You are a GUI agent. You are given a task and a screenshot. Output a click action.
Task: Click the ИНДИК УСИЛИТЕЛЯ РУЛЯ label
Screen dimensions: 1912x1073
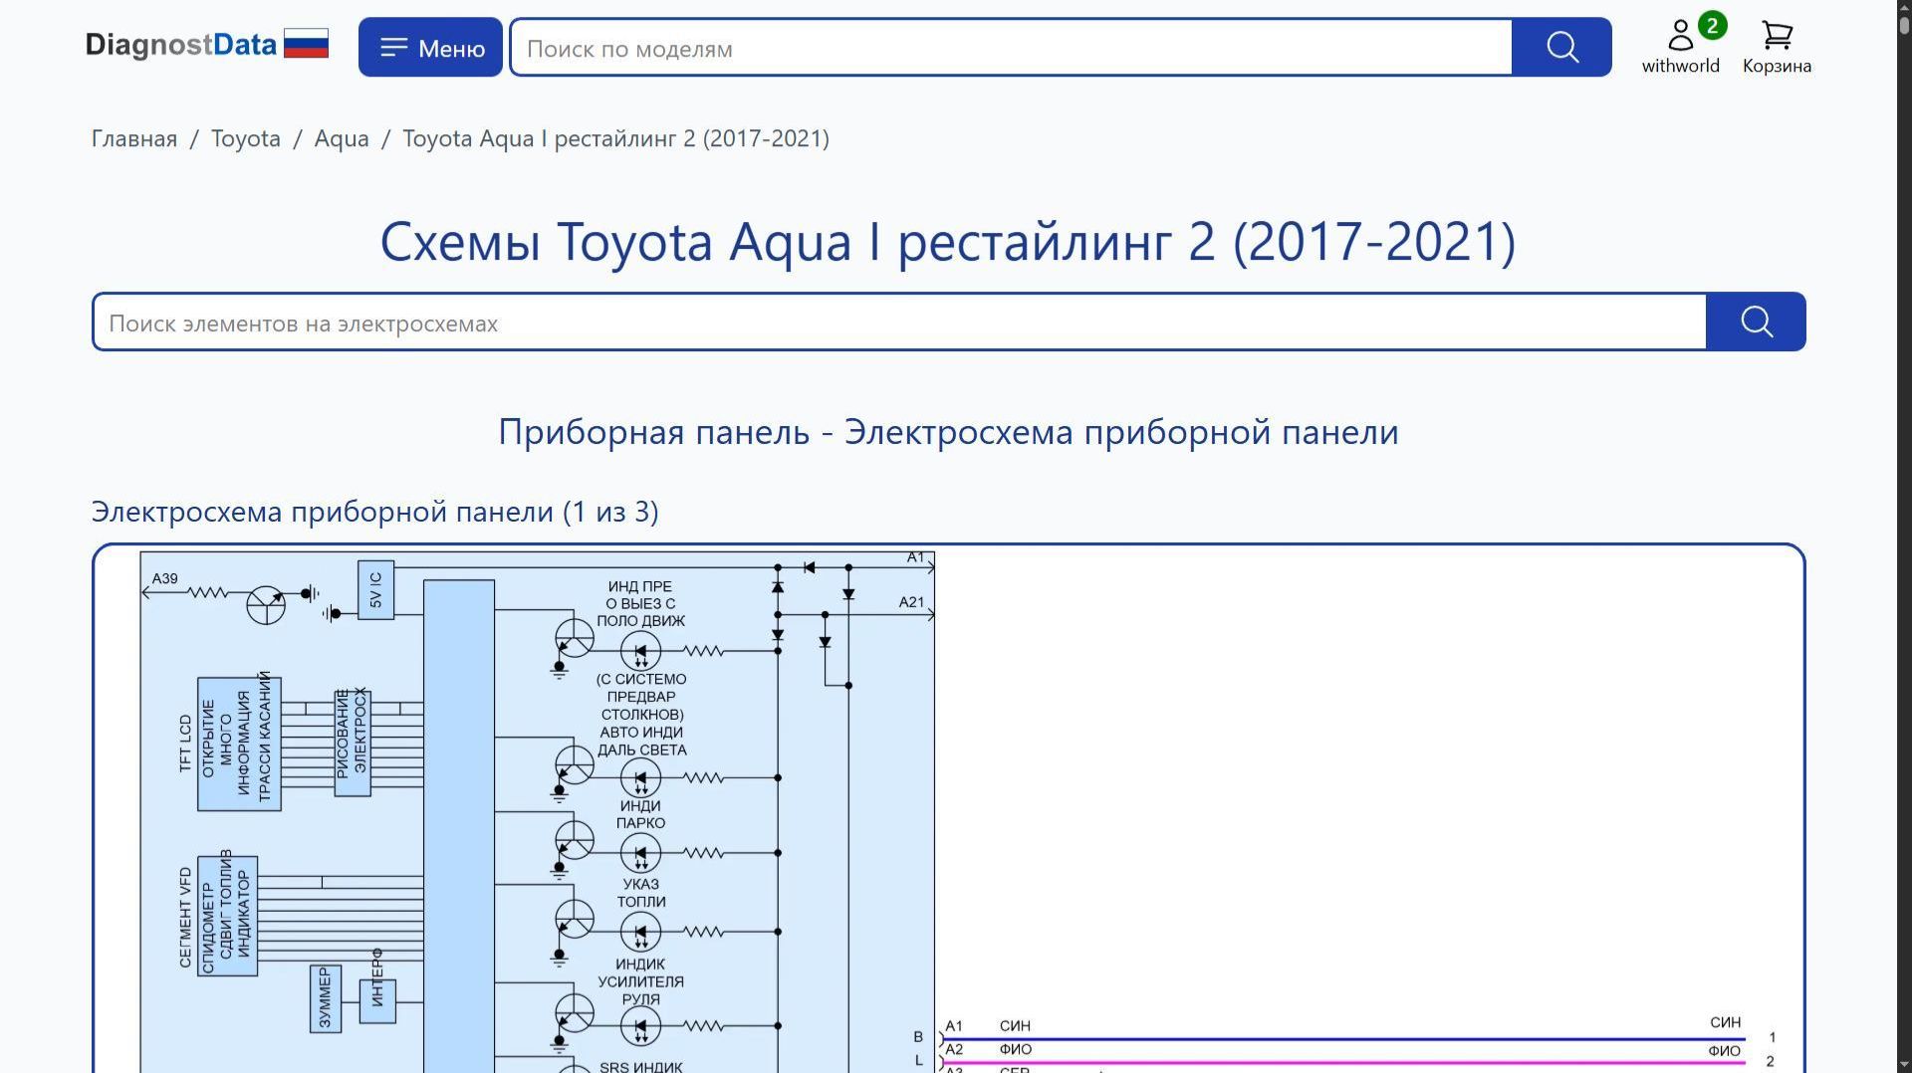point(640,981)
